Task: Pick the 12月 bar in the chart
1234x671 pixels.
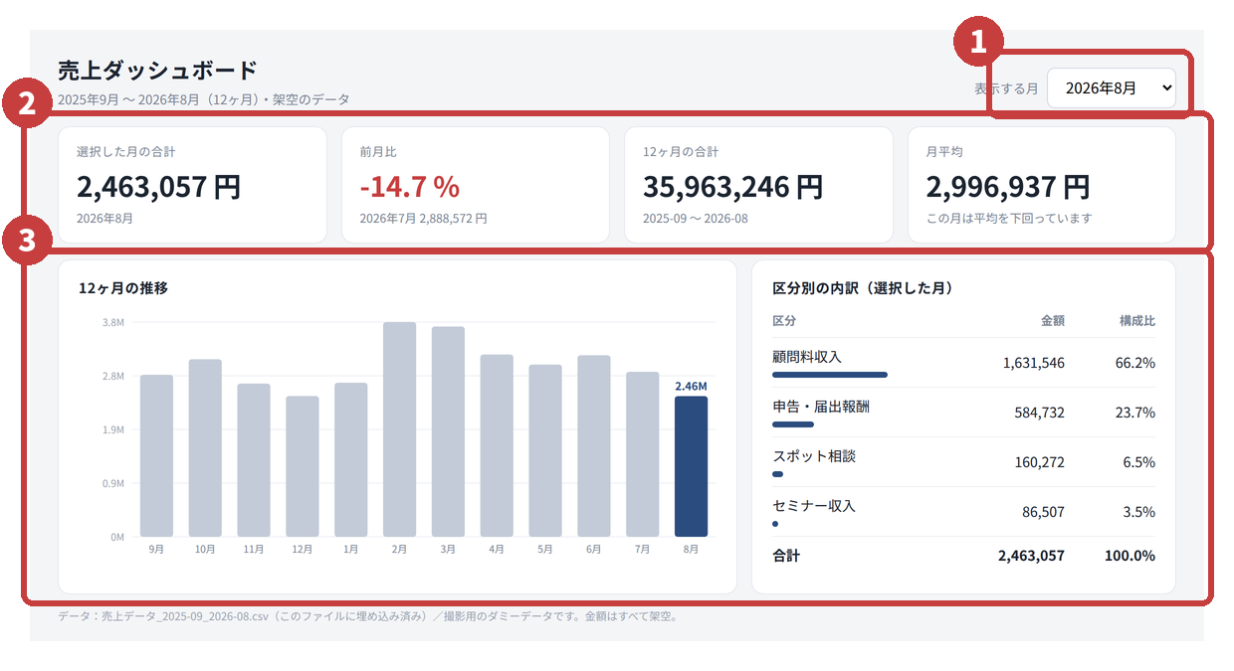Action: click(303, 466)
